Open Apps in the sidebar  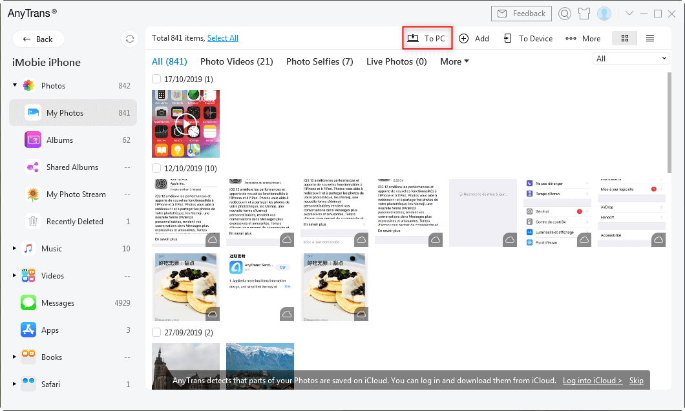(x=50, y=330)
